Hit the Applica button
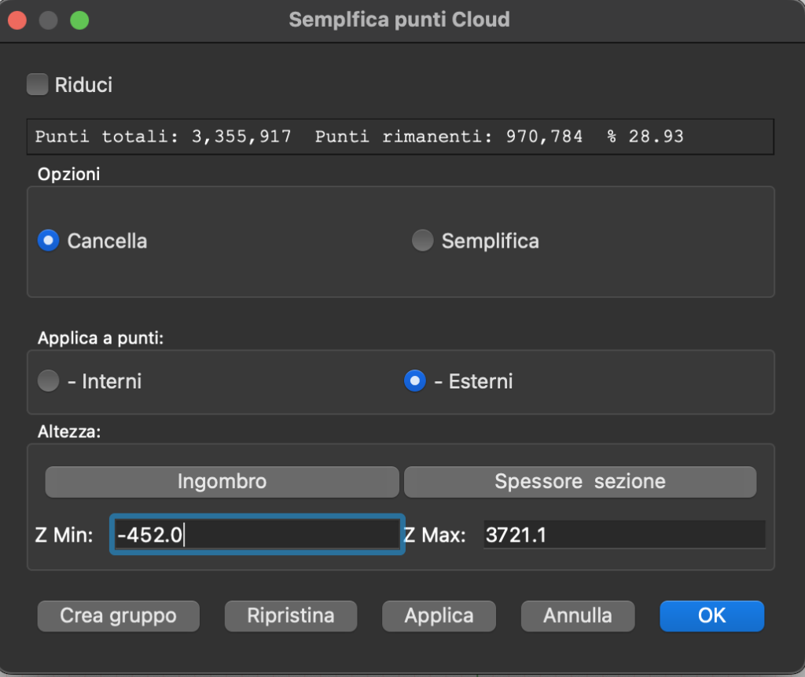Screen dimensions: 805x677 coord(439,616)
